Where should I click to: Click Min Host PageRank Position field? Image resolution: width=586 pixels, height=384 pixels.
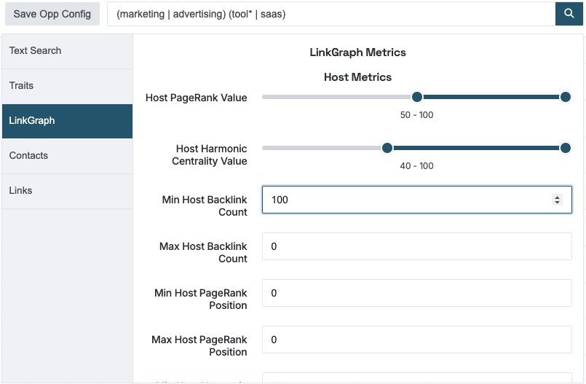click(416, 293)
